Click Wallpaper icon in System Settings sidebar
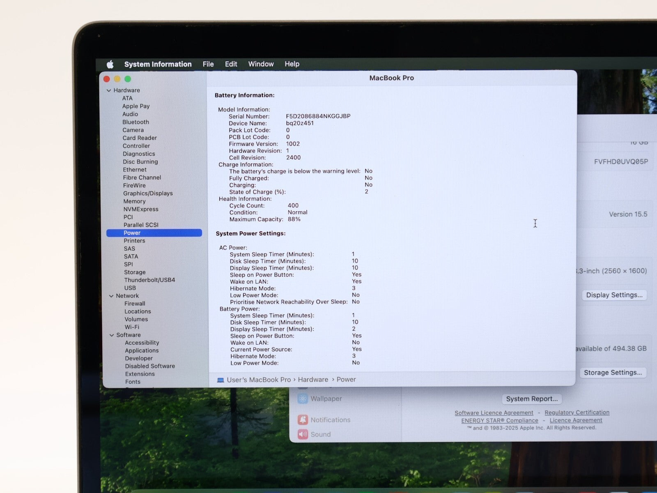The image size is (657, 493). pos(303,399)
